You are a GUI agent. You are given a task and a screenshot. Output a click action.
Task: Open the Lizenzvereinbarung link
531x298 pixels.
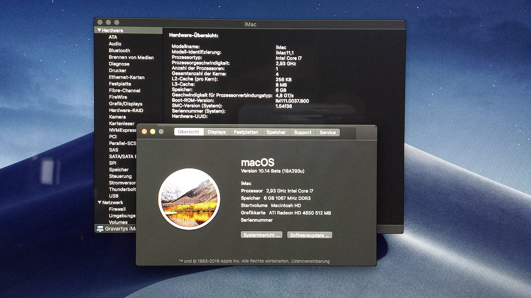(x=311, y=261)
